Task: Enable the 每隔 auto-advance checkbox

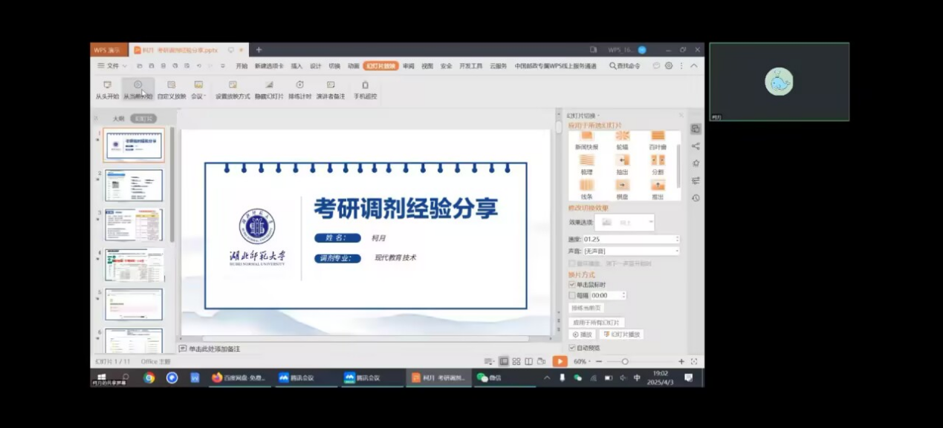Action: pos(572,295)
